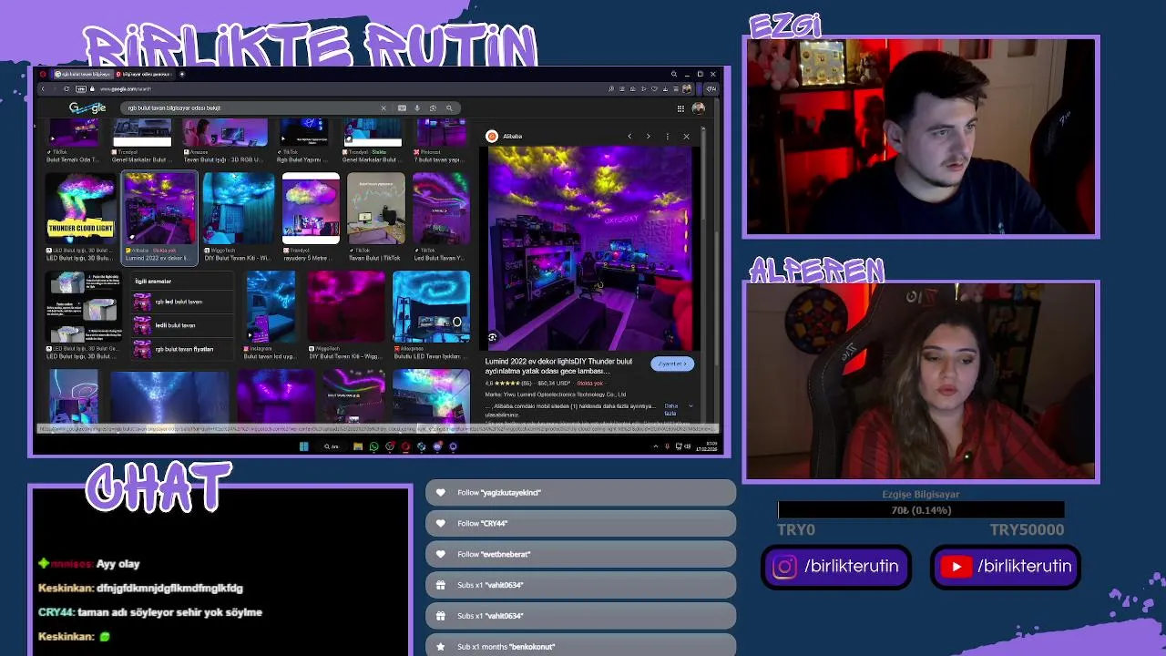Go back with the browser back arrow

coord(43,88)
